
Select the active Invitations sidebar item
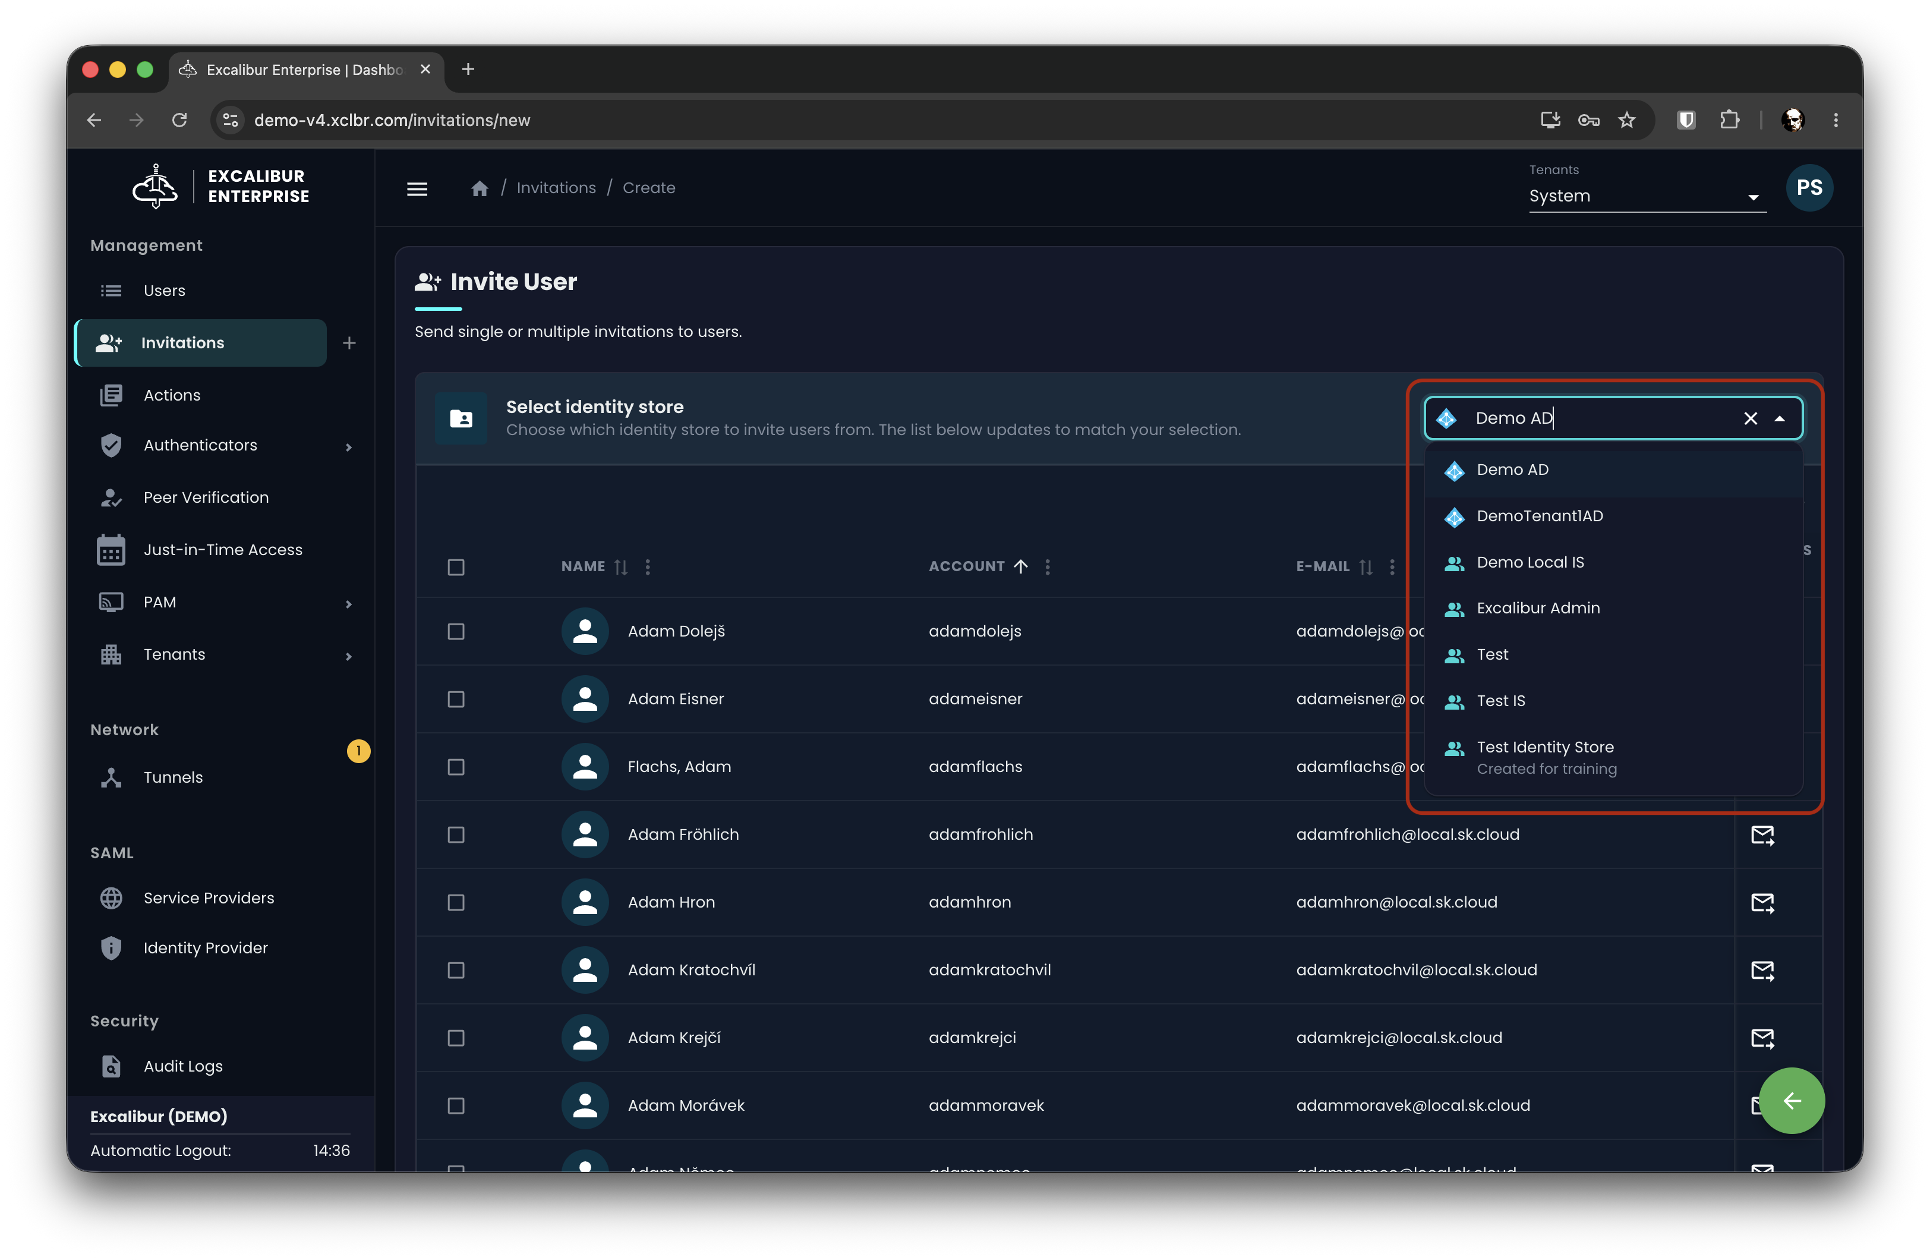point(201,343)
